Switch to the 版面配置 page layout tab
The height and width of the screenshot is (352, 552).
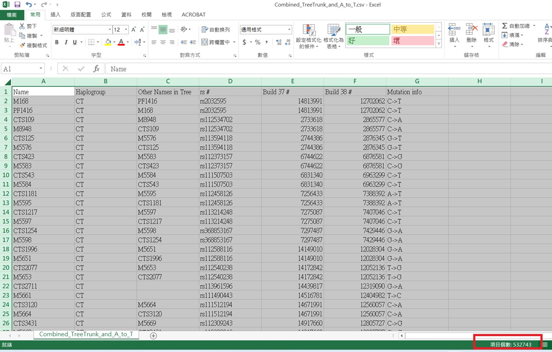[81, 15]
